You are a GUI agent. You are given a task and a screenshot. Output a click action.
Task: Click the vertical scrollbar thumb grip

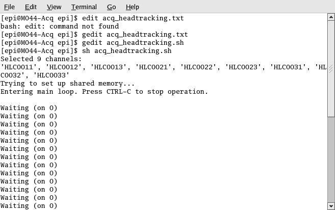coord(331,69)
